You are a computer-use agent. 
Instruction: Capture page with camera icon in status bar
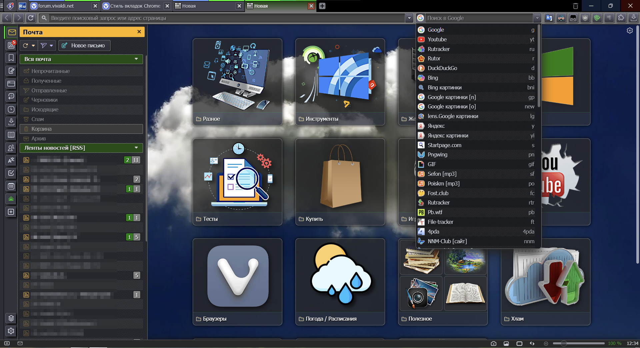(x=494, y=343)
